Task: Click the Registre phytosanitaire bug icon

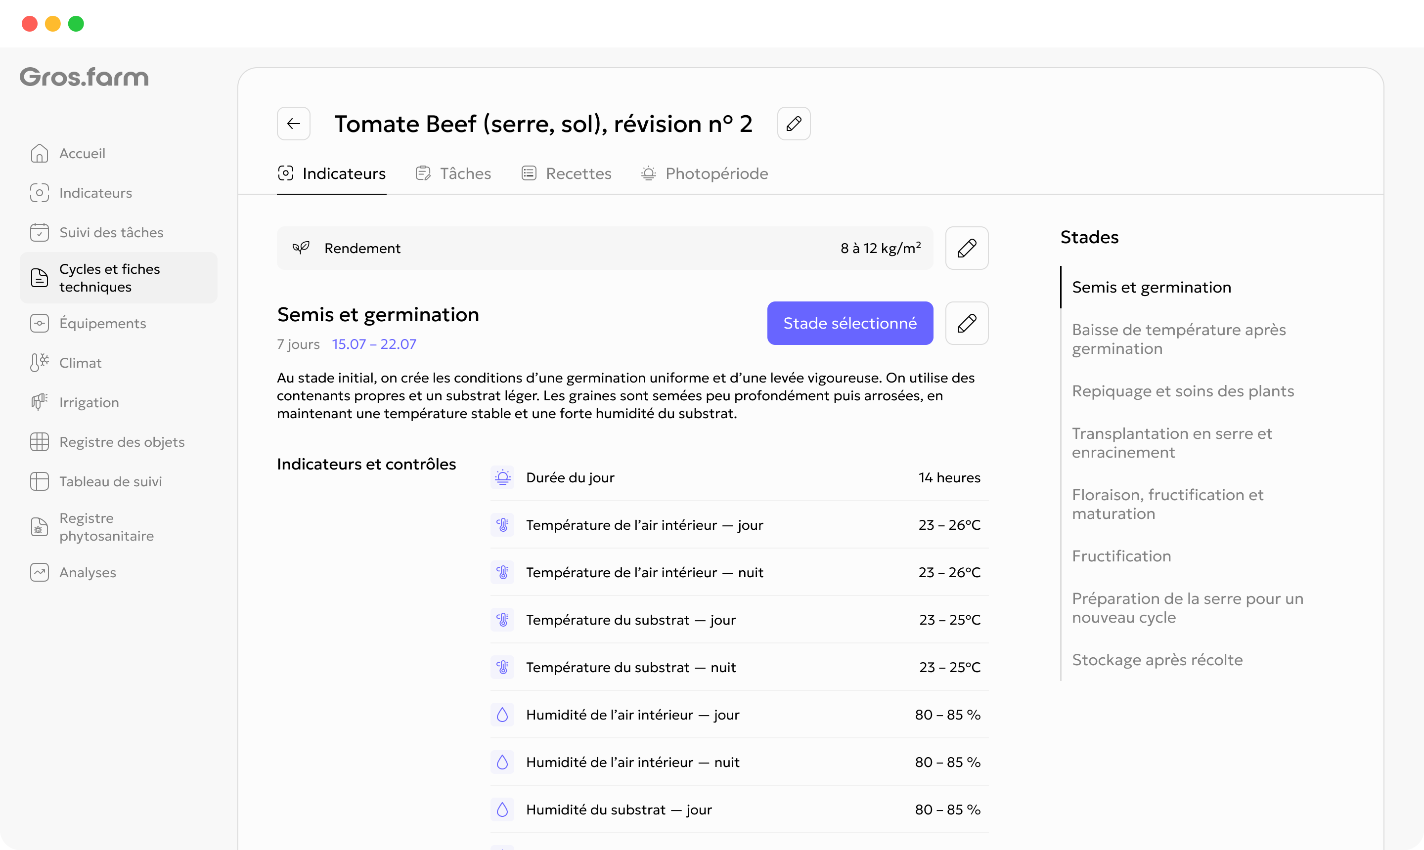Action: 39,527
